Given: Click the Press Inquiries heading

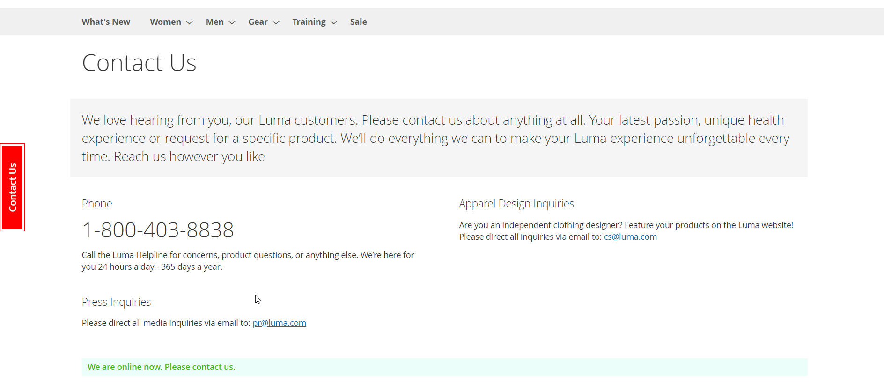Looking at the screenshot, I should [x=117, y=302].
